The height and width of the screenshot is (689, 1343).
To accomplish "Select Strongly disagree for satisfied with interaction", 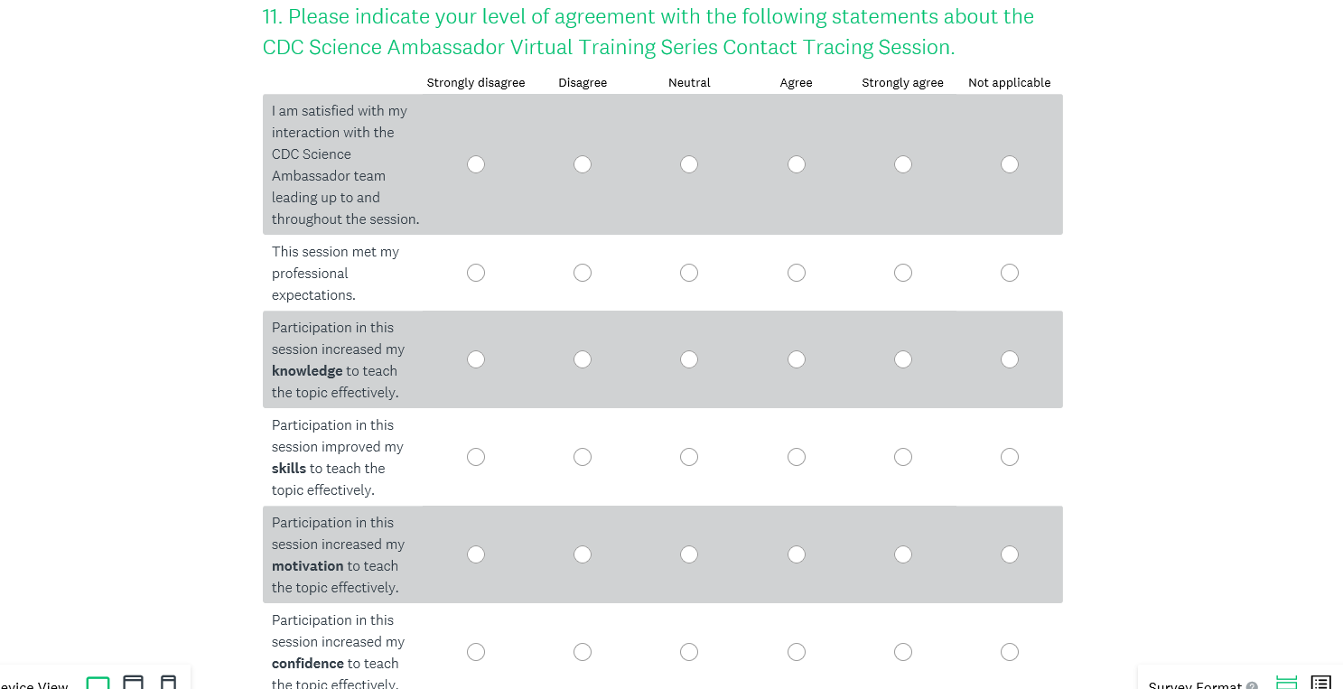I will point(476,164).
